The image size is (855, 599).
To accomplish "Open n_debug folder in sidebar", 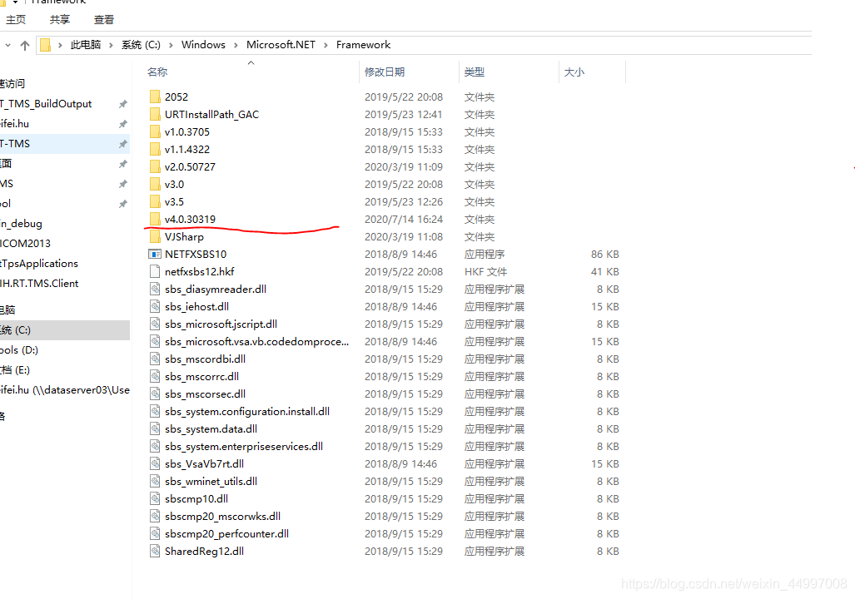I will (x=22, y=224).
